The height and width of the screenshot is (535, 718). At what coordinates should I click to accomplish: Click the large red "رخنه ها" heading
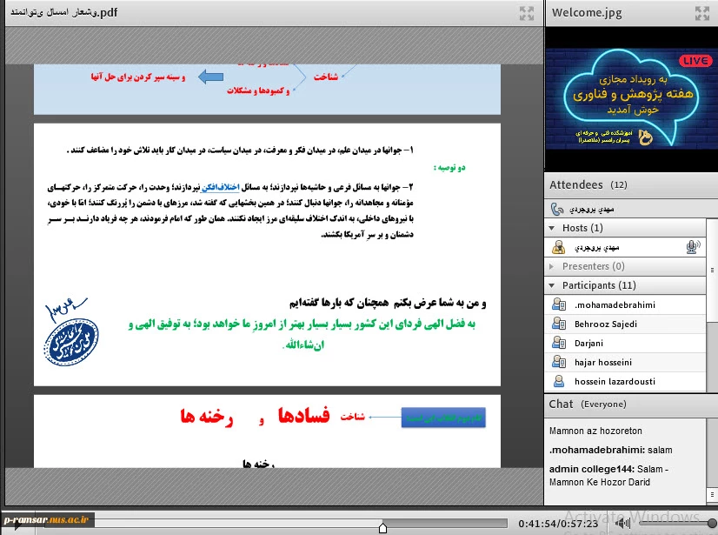pyautogui.click(x=207, y=417)
